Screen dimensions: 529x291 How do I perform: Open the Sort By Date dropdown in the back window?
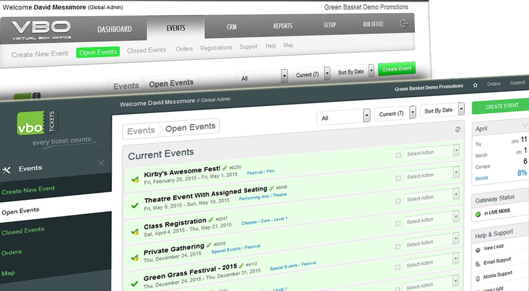tap(354, 72)
